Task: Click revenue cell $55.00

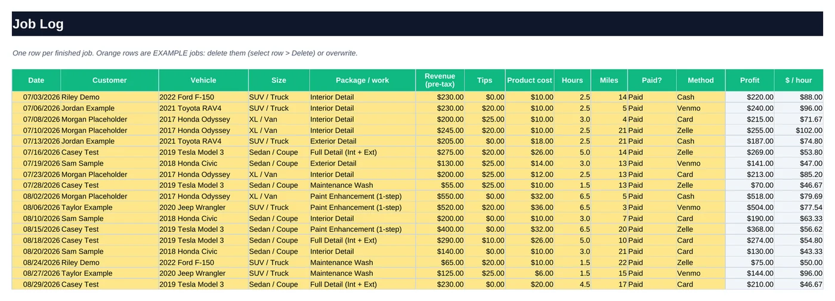Action: click(440, 185)
